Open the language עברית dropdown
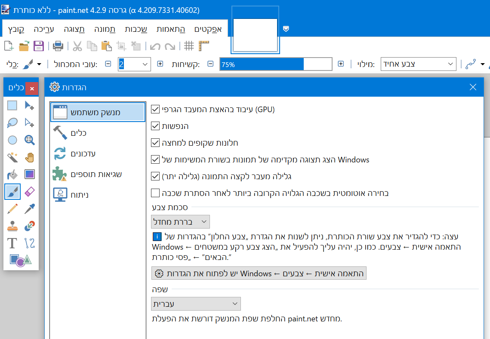Screen dimensions: 490x339 tap(196, 304)
